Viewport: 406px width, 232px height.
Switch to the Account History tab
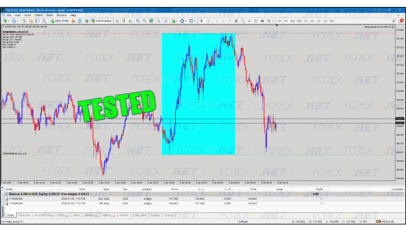[44, 215]
